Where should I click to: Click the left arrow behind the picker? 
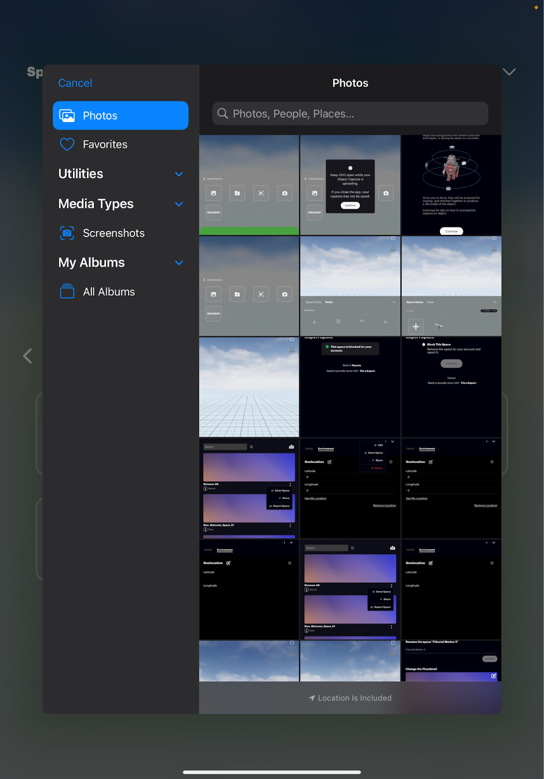[x=28, y=356]
